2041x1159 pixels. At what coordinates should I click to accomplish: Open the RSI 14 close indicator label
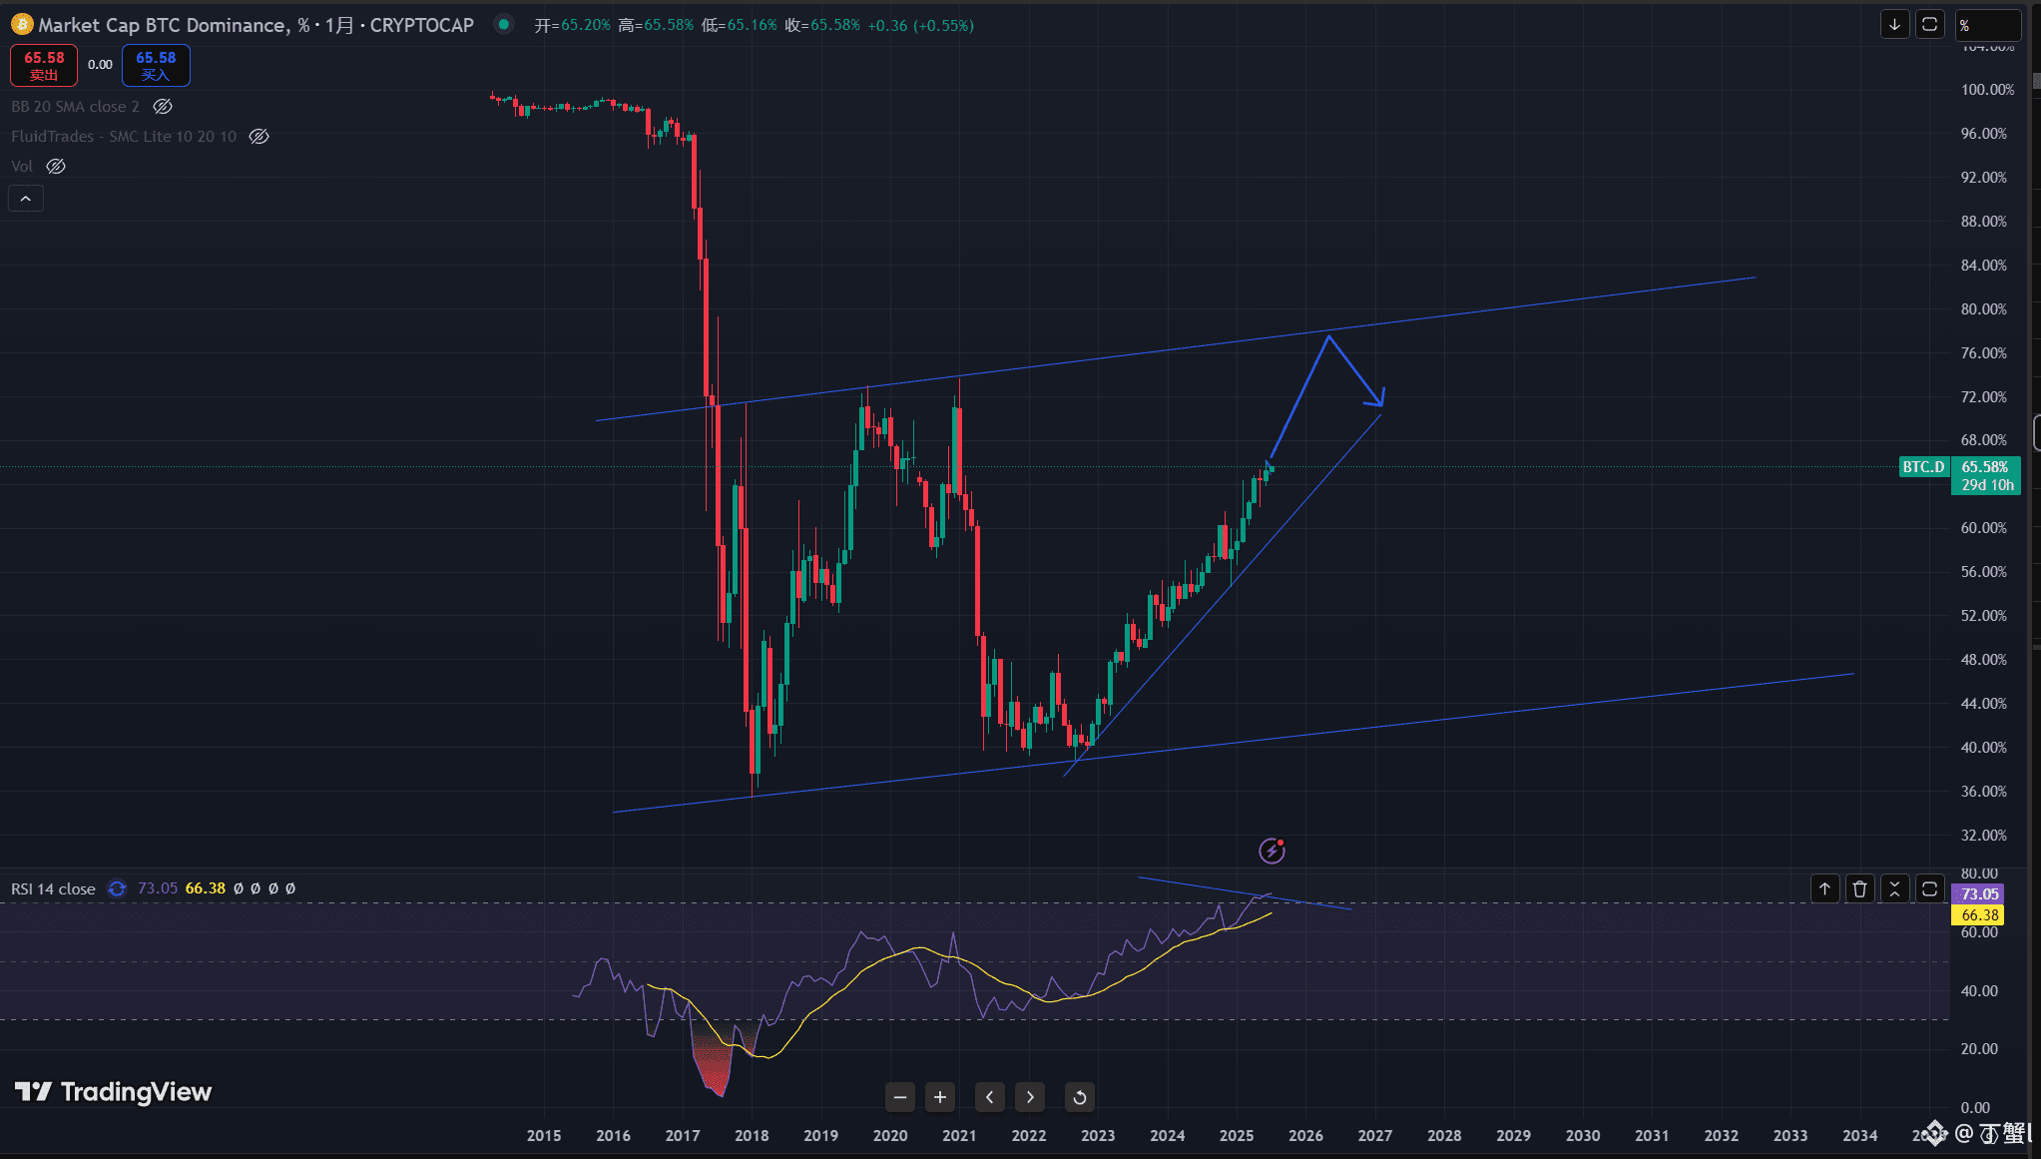tap(53, 888)
